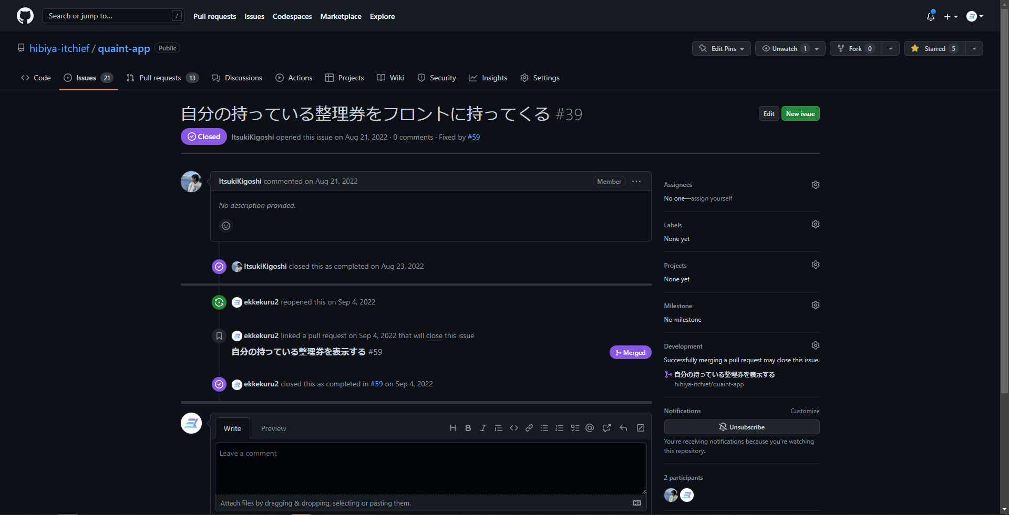Open linked pull request 自分の持っている整理券を表示する #59

tap(307, 352)
